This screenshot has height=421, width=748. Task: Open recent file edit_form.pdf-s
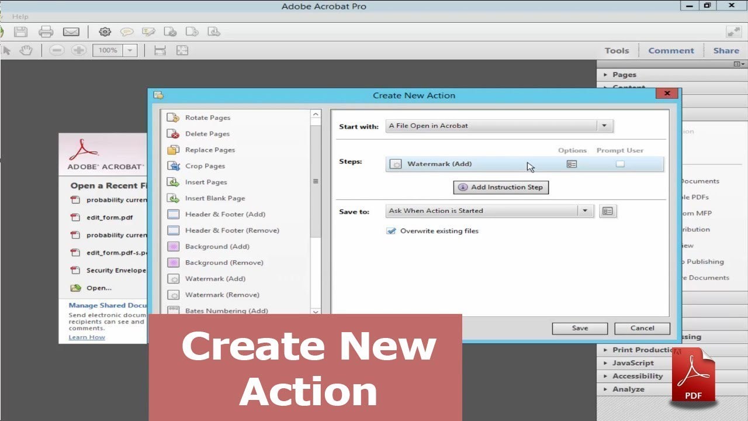coord(116,253)
